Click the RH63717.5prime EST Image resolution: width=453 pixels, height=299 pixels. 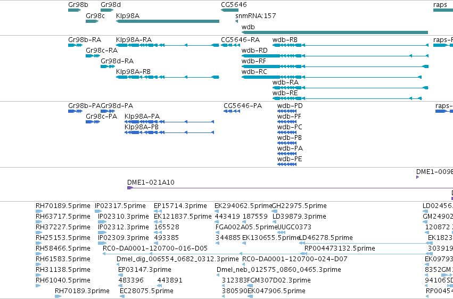[39, 222]
